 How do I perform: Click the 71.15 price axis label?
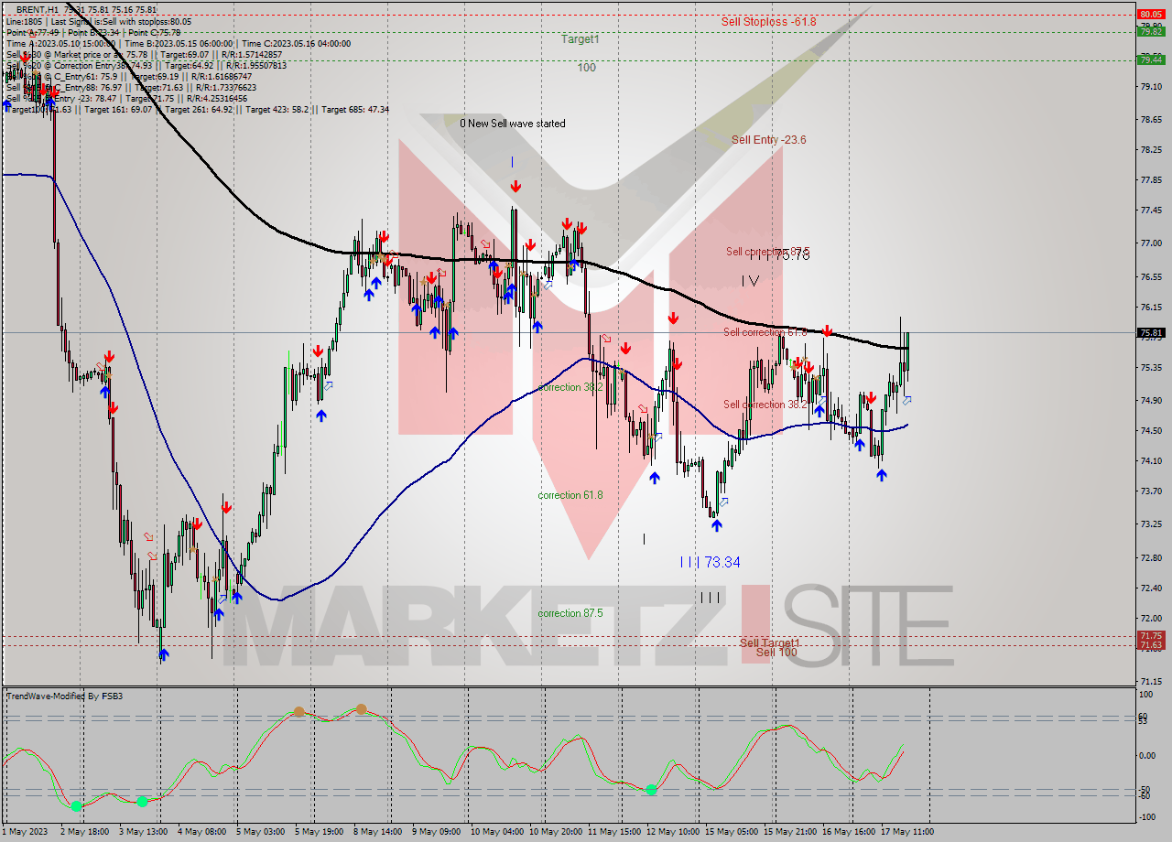[x=1150, y=682]
